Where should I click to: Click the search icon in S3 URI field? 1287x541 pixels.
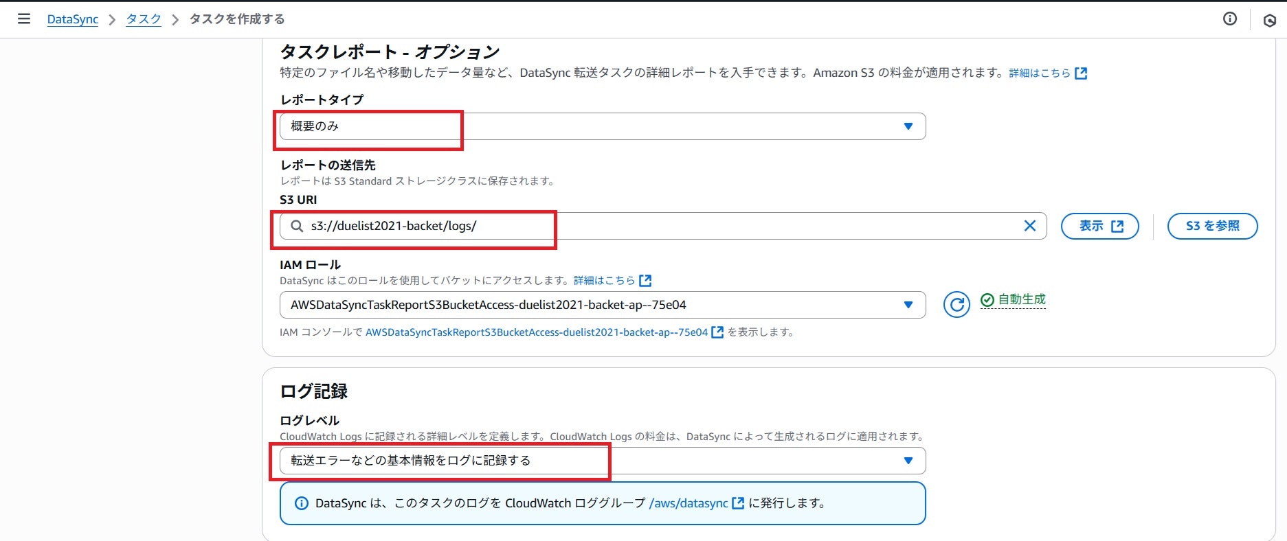[297, 226]
